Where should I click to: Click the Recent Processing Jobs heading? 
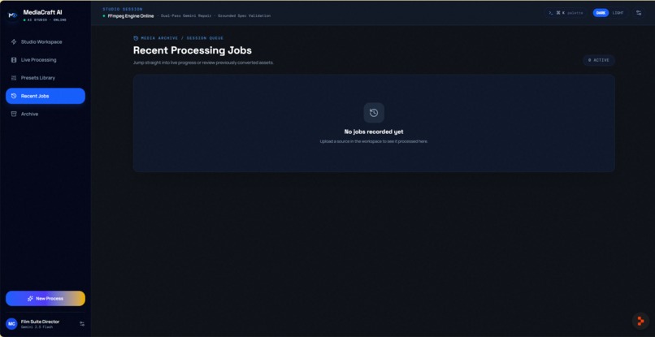(193, 50)
